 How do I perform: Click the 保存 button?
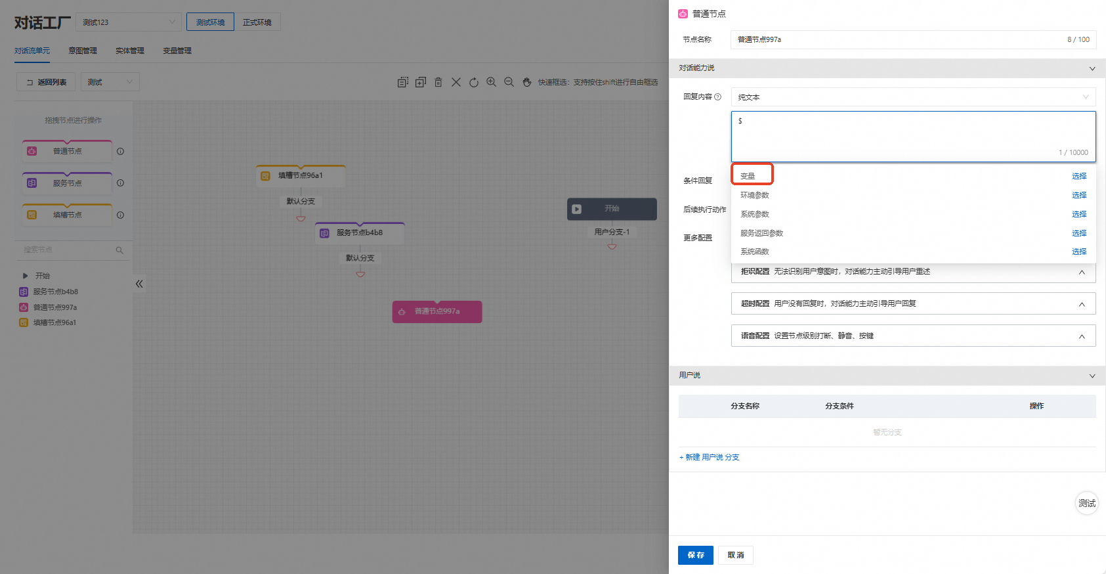pyautogui.click(x=696, y=555)
